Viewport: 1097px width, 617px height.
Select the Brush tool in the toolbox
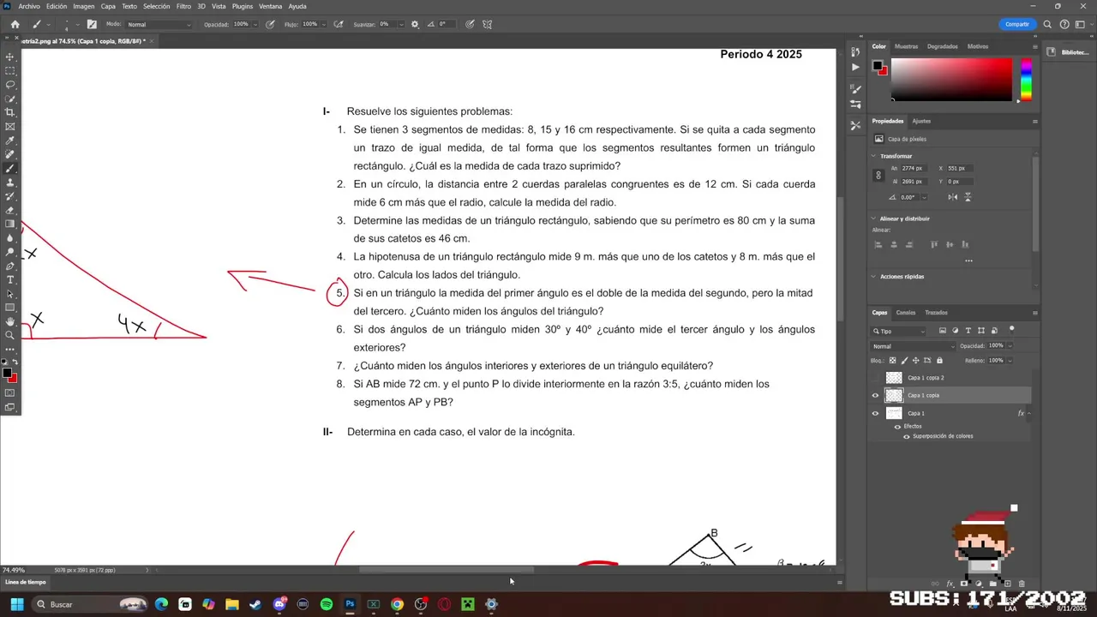click(10, 169)
